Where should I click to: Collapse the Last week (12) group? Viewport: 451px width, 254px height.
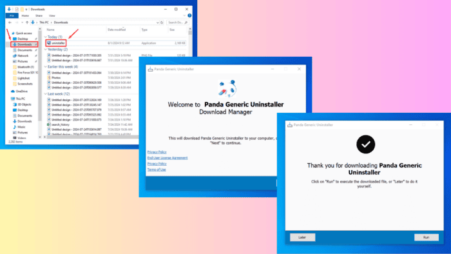(46, 94)
